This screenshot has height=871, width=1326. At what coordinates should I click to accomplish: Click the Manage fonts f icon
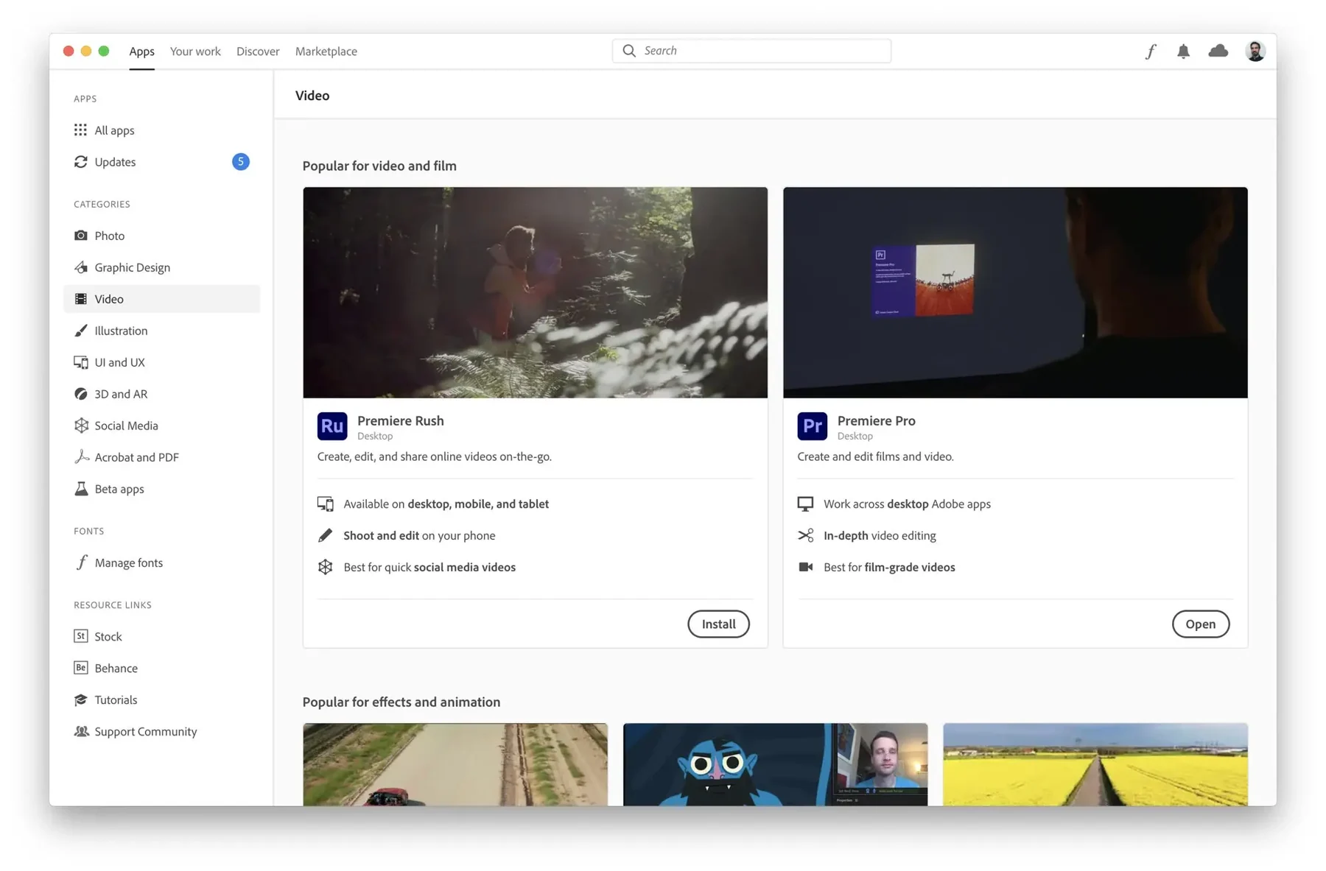81,563
